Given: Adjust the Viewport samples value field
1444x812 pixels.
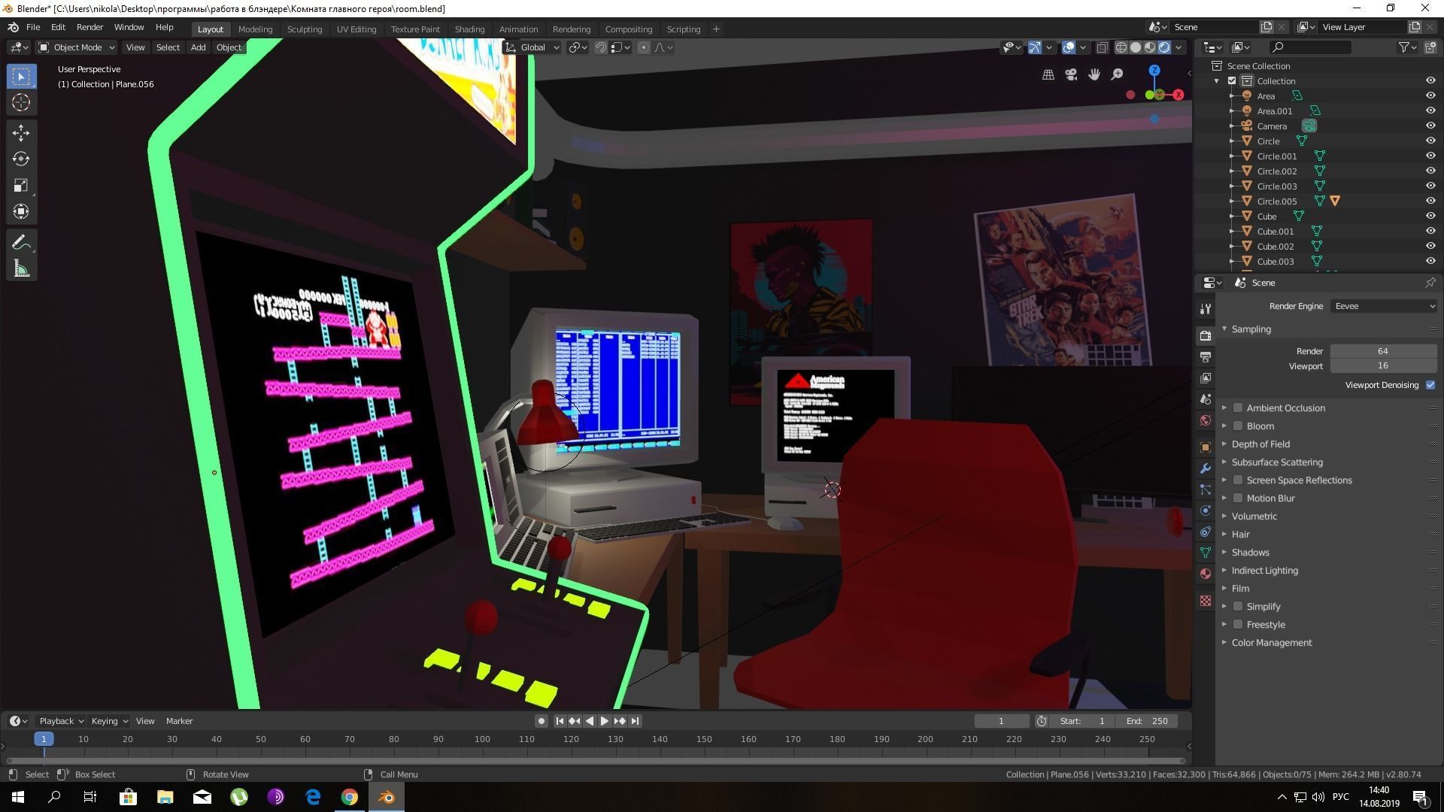Looking at the screenshot, I should (1383, 365).
